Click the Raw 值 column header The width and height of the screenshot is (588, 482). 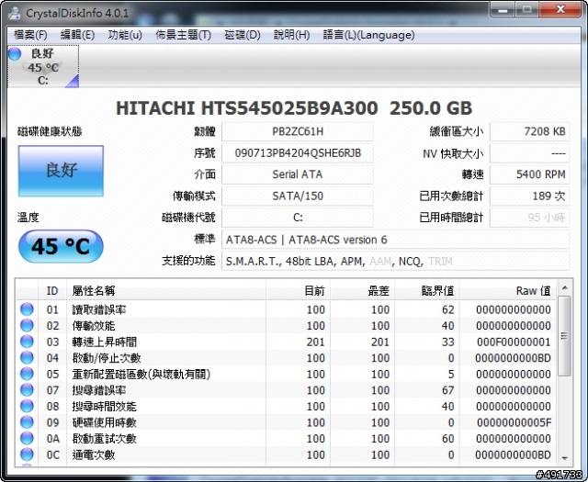coord(508,290)
